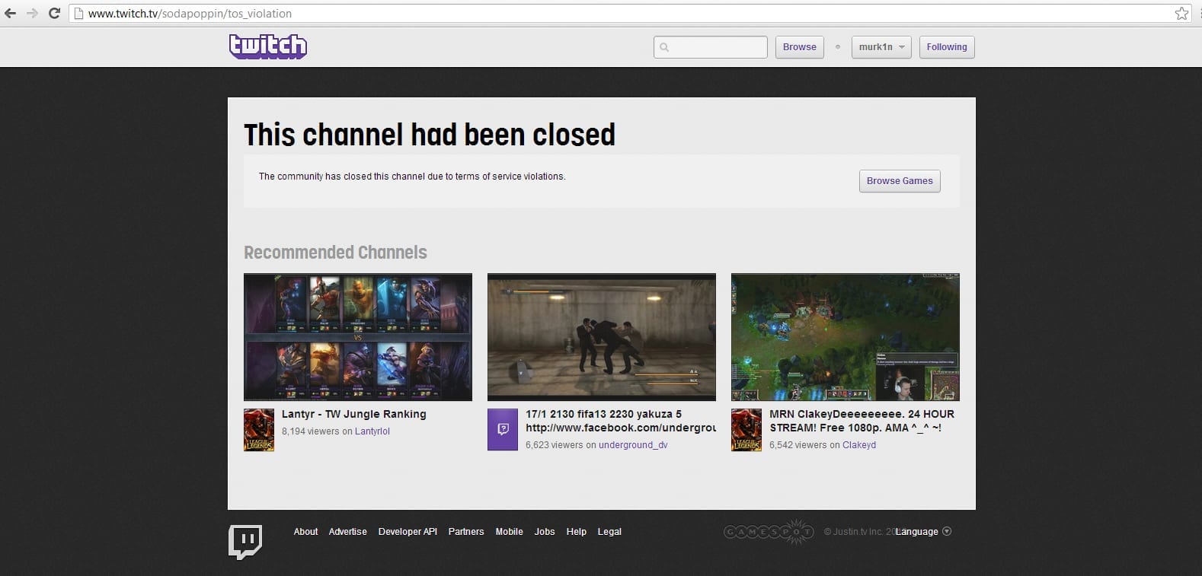Open the murk1n account dropdown
Image resolution: width=1202 pixels, height=576 pixels.
point(881,47)
